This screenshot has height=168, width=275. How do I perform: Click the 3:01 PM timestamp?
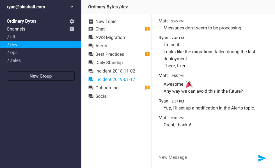(177, 118)
